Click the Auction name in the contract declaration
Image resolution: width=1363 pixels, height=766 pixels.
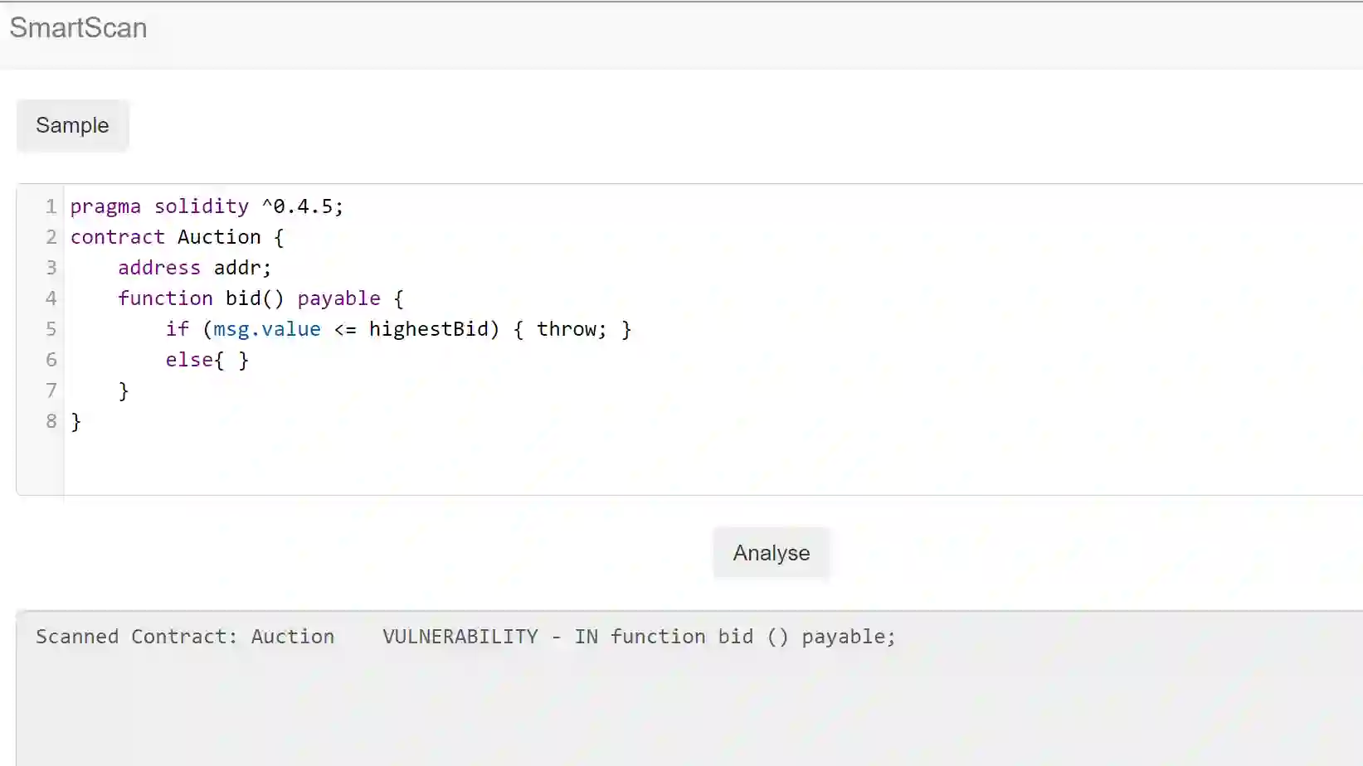(219, 237)
